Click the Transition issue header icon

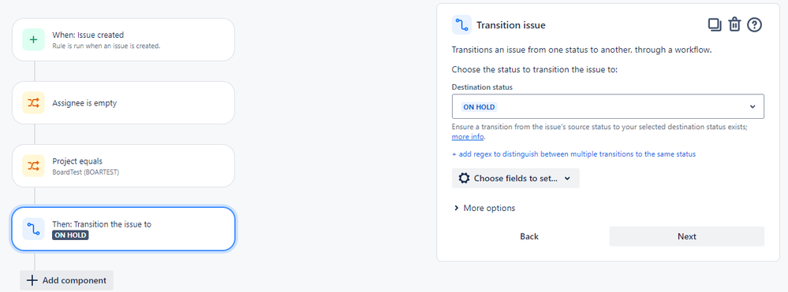tap(461, 25)
